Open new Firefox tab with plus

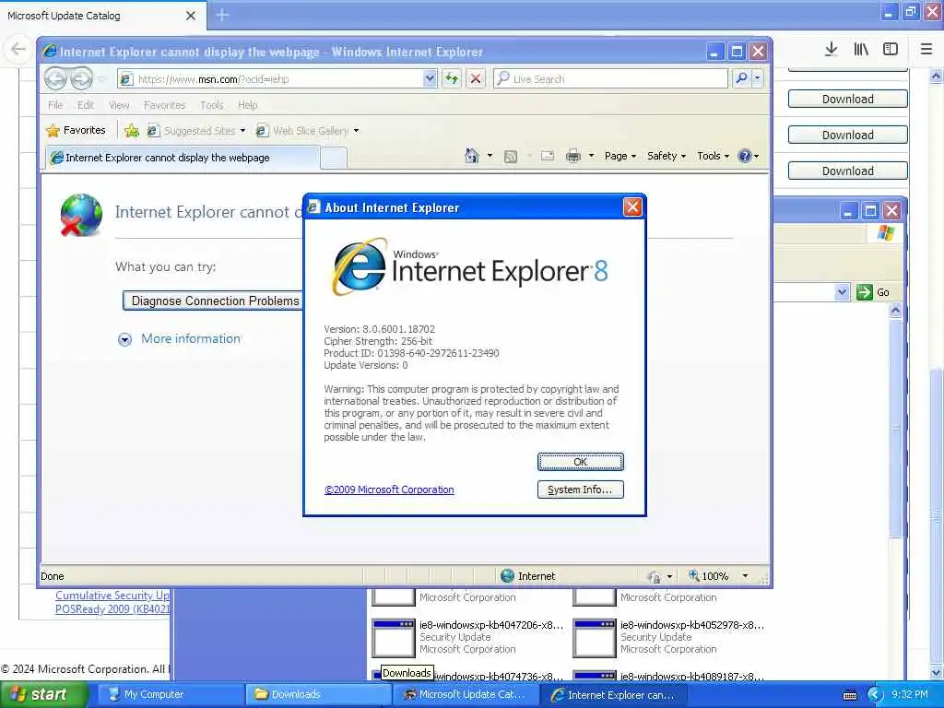click(x=222, y=15)
